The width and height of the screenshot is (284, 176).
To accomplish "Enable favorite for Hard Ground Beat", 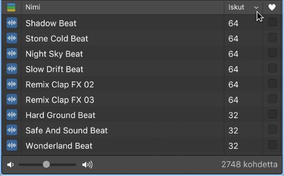I will tap(273, 114).
